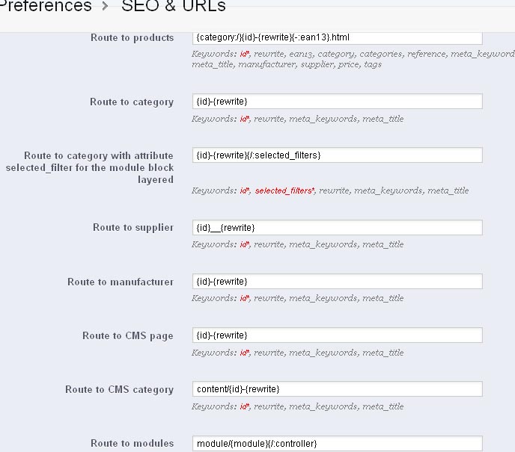515x452 pixels.
Task: Click the Route to modules input field
Action: 337,444
